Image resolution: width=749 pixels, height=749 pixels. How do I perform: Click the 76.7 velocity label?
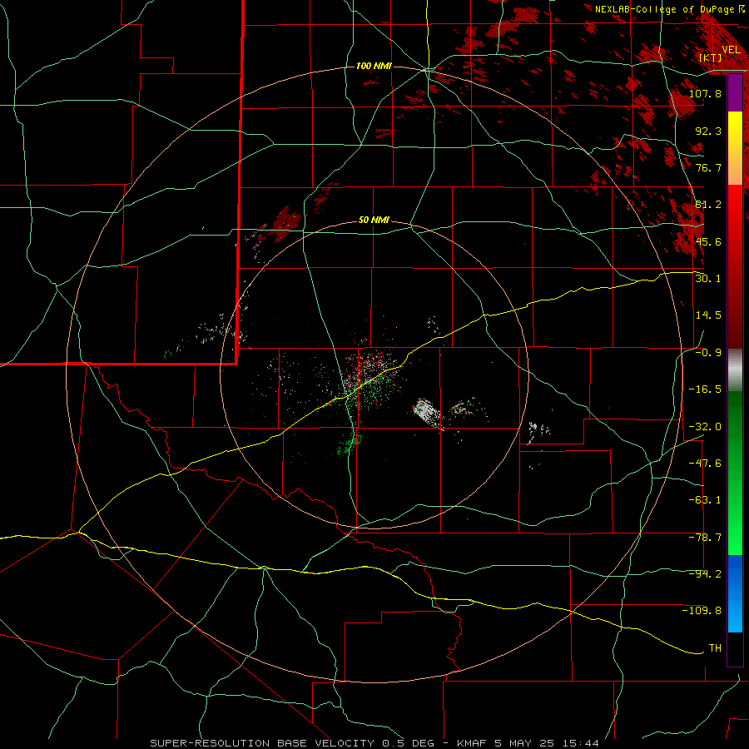click(x=708, y=167)
